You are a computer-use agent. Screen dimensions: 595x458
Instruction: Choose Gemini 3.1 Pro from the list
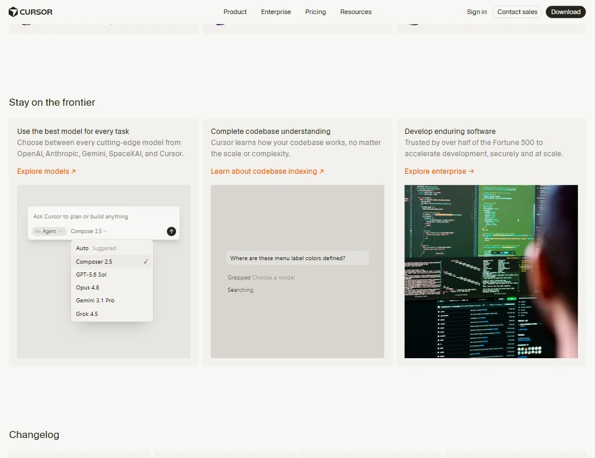tap(112, 301)
